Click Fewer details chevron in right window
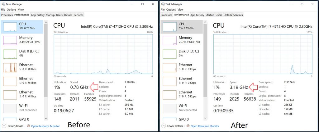This screenshot has height=132, width=319. pyautogui.click(x=164, y=126)
